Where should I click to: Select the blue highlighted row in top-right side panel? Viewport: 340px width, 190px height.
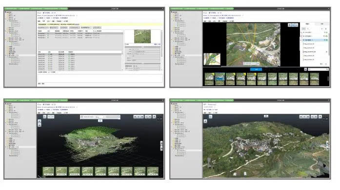coord(315,40)
